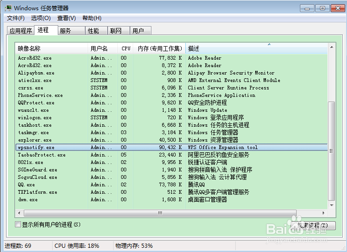Open the 查看(V) menu
Screen dimensions: 347x252
point(67,18)
